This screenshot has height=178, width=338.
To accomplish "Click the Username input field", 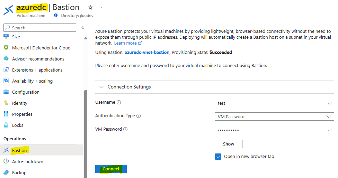I will [x=274, y=103].
